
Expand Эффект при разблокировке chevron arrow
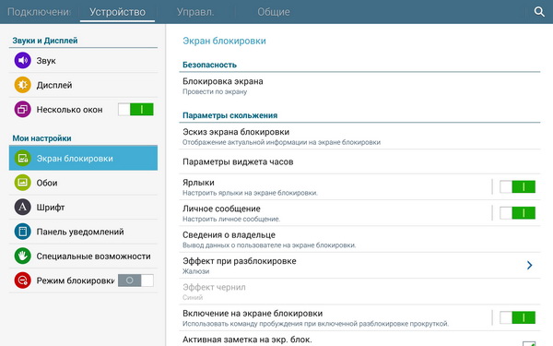(529, 265)
